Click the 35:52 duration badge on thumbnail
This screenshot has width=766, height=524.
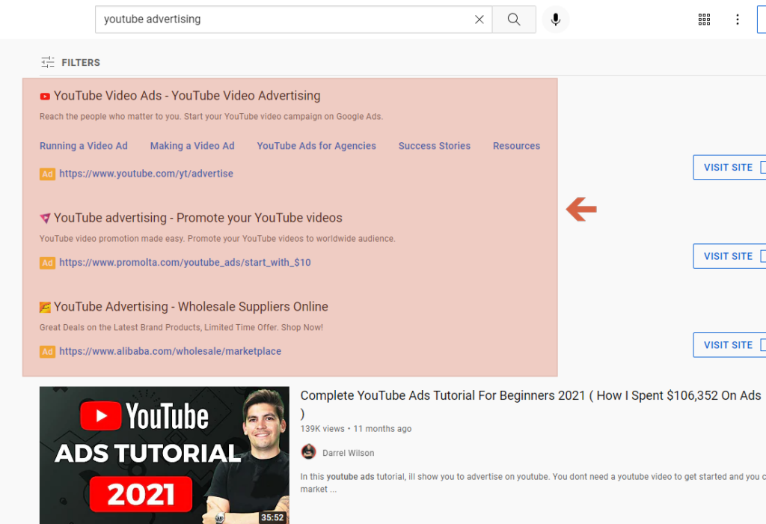[272, 517]
